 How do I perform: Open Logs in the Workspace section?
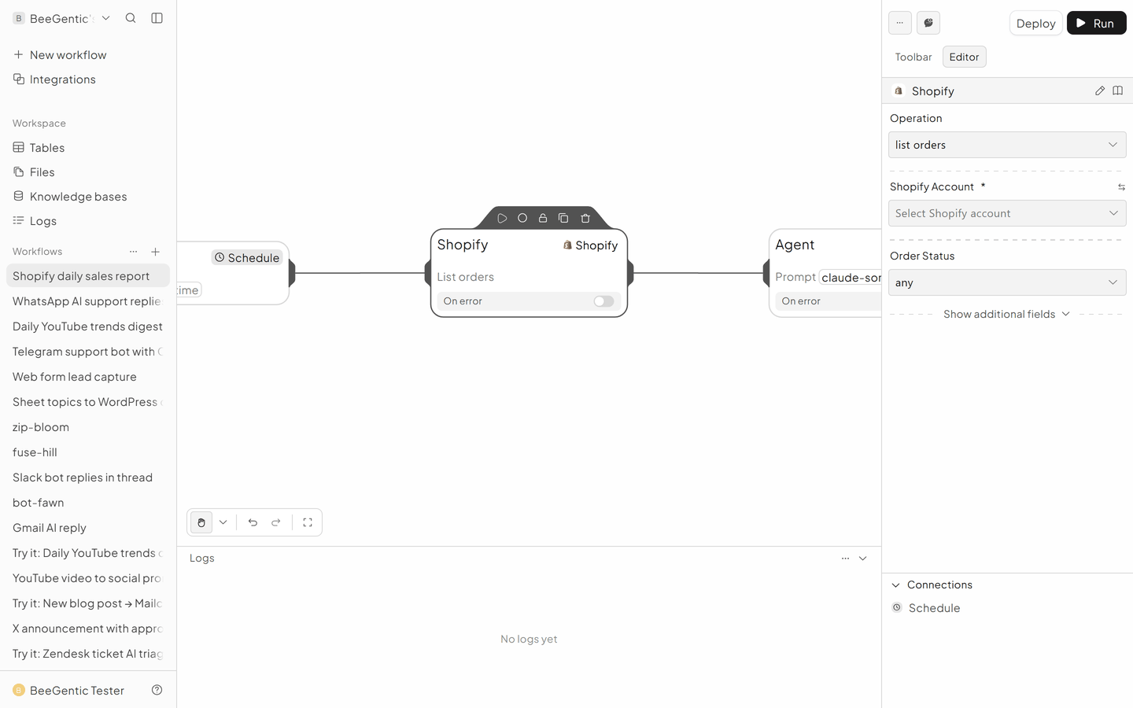(x=88, y=221)
